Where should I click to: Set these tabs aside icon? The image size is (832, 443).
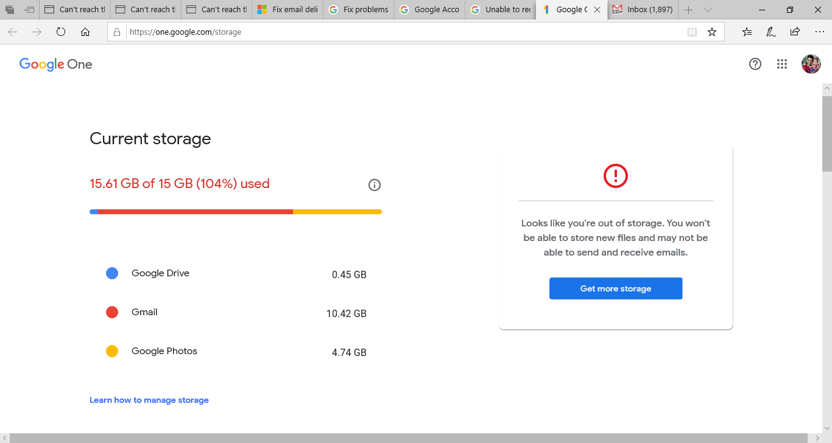click(x=29, y=10)
